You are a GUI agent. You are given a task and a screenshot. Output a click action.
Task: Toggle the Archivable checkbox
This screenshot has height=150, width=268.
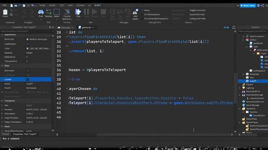(x=28, y=70)
